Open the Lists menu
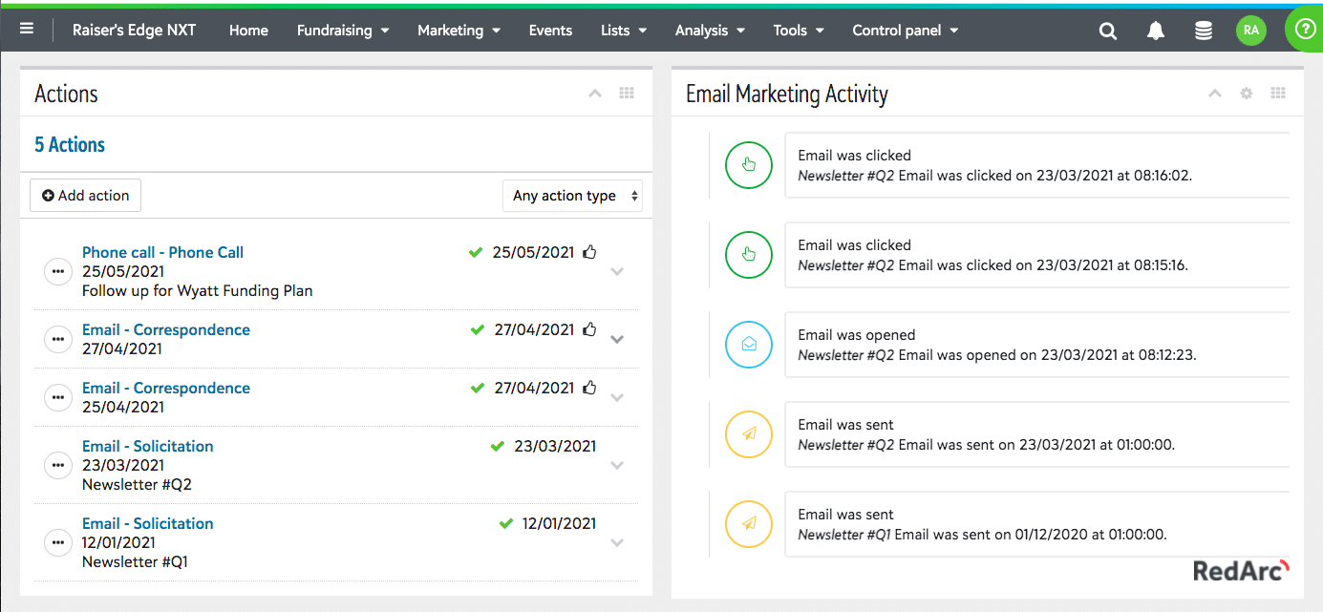This screenshot has width=1323, height=612. (624, 31)
